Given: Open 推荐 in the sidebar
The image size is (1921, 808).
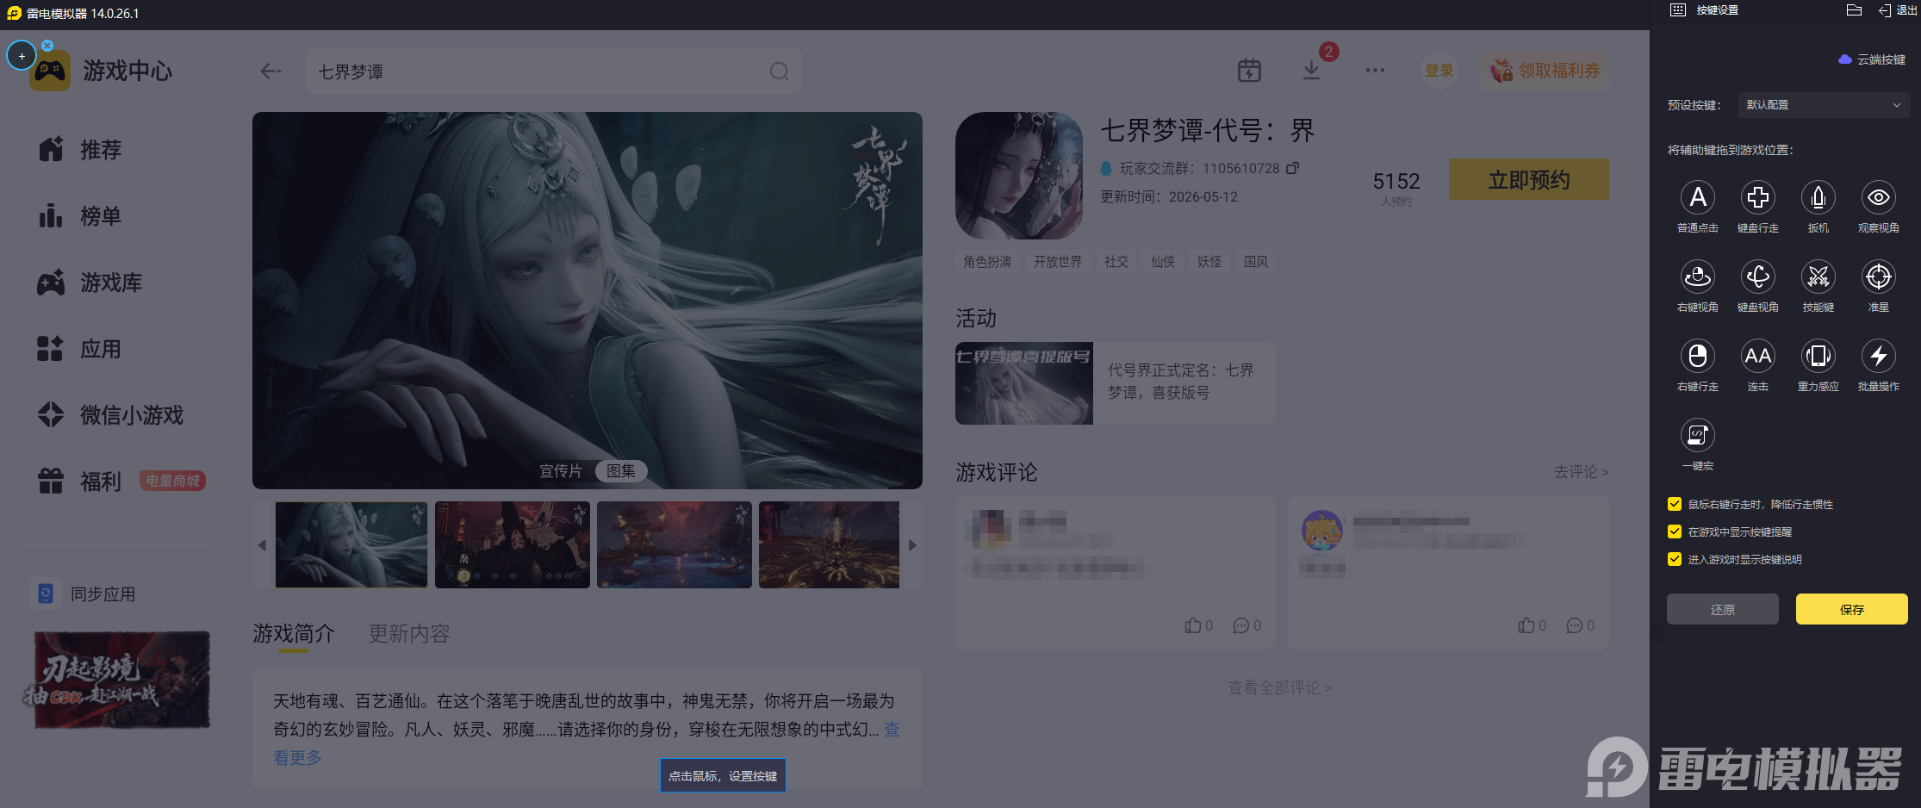Looking at the screenshot, I should (x=80, y=150).
